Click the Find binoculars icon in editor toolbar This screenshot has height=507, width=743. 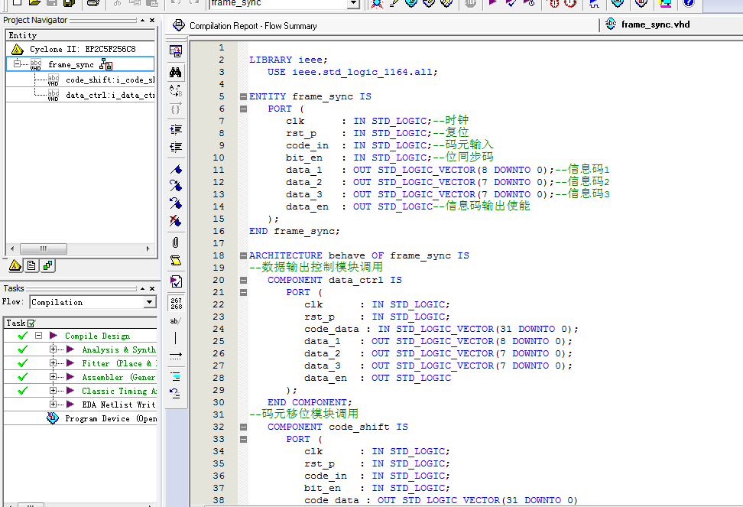click(x=176, y=72)
